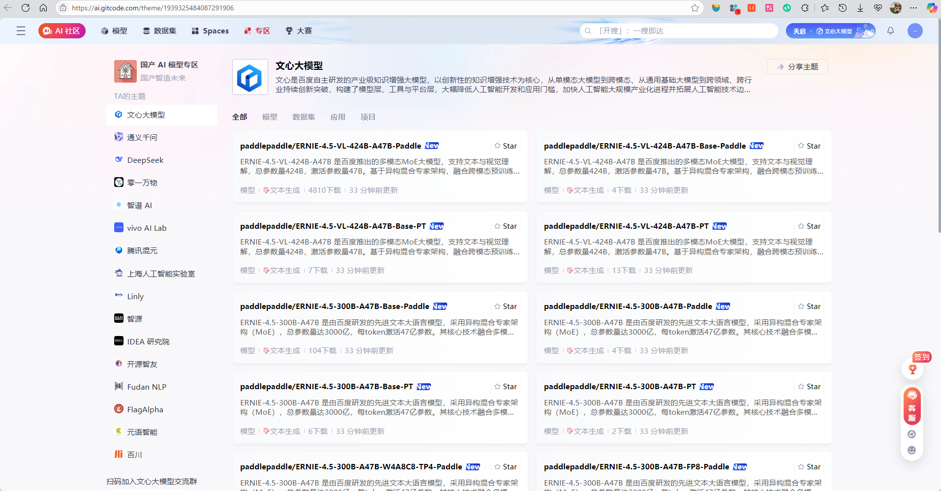941x491 pixels.
Task: Open browser history icon
Action: click(x=843, y=8)
